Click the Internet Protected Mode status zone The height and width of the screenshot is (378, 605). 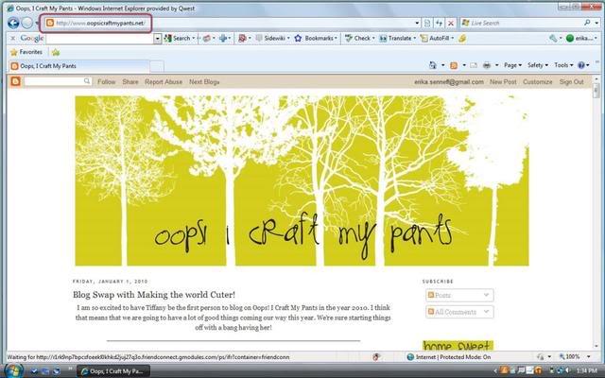(449, 357)
